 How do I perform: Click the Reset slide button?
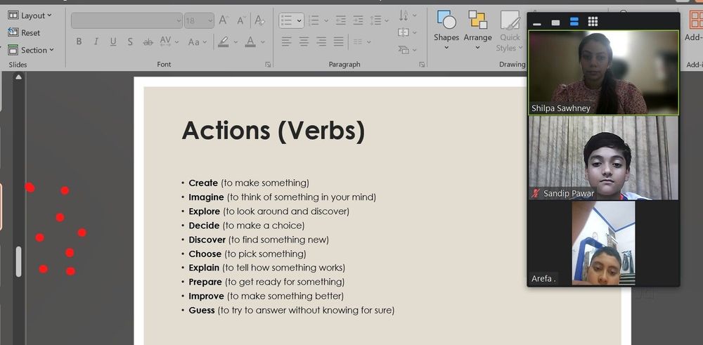pos(24,33)
